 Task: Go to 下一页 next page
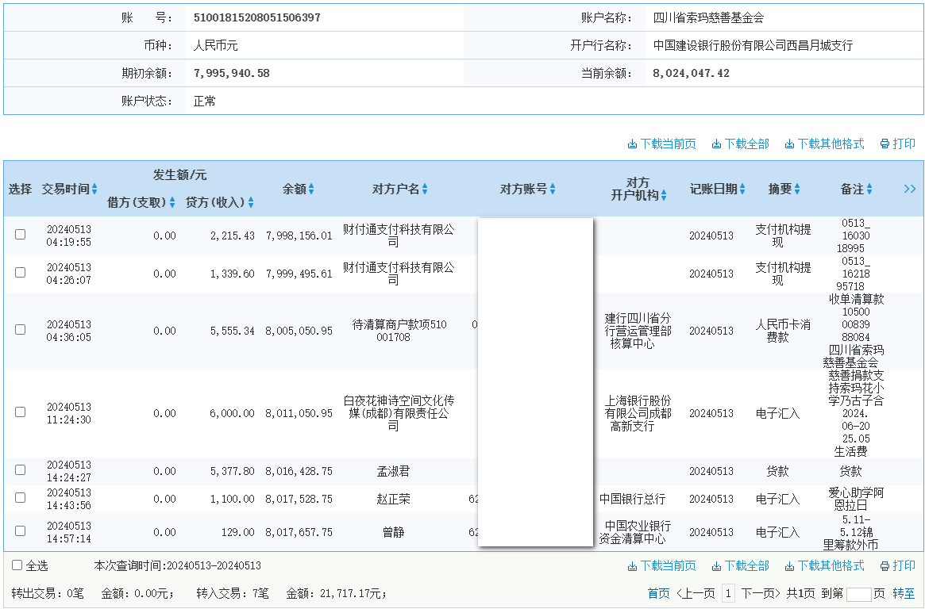[761, 594]
